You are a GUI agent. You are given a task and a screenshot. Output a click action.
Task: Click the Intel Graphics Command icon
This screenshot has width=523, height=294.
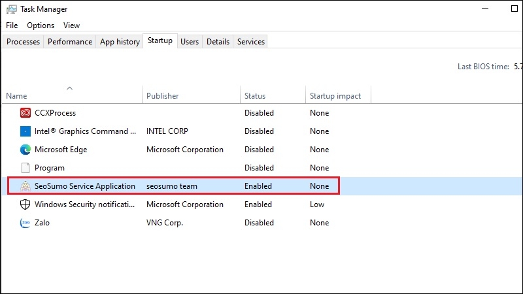(25, 131)
